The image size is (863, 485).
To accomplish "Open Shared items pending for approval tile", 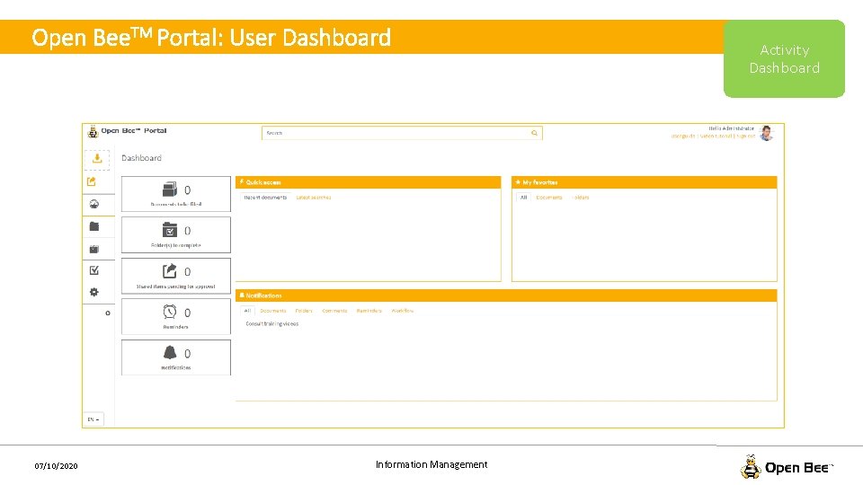I will [176, 276].
